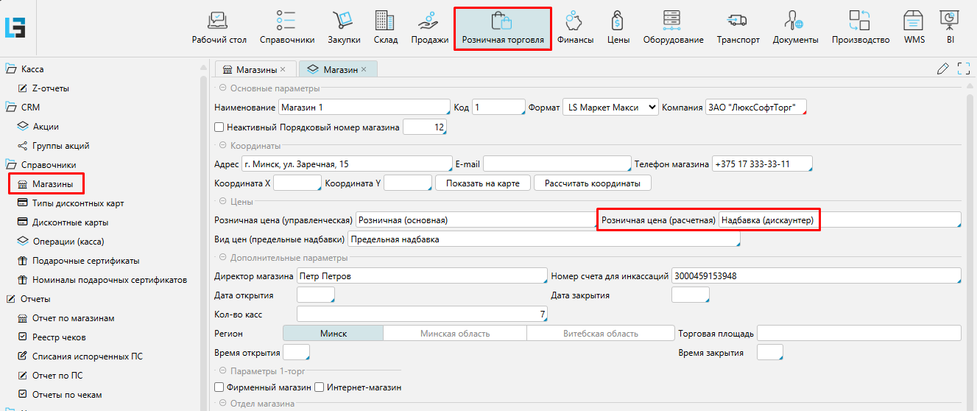The height and width of the screenshot is (411, 977).
Task: Open Z-отчеты in the sidebar
Action: [50, 88]
